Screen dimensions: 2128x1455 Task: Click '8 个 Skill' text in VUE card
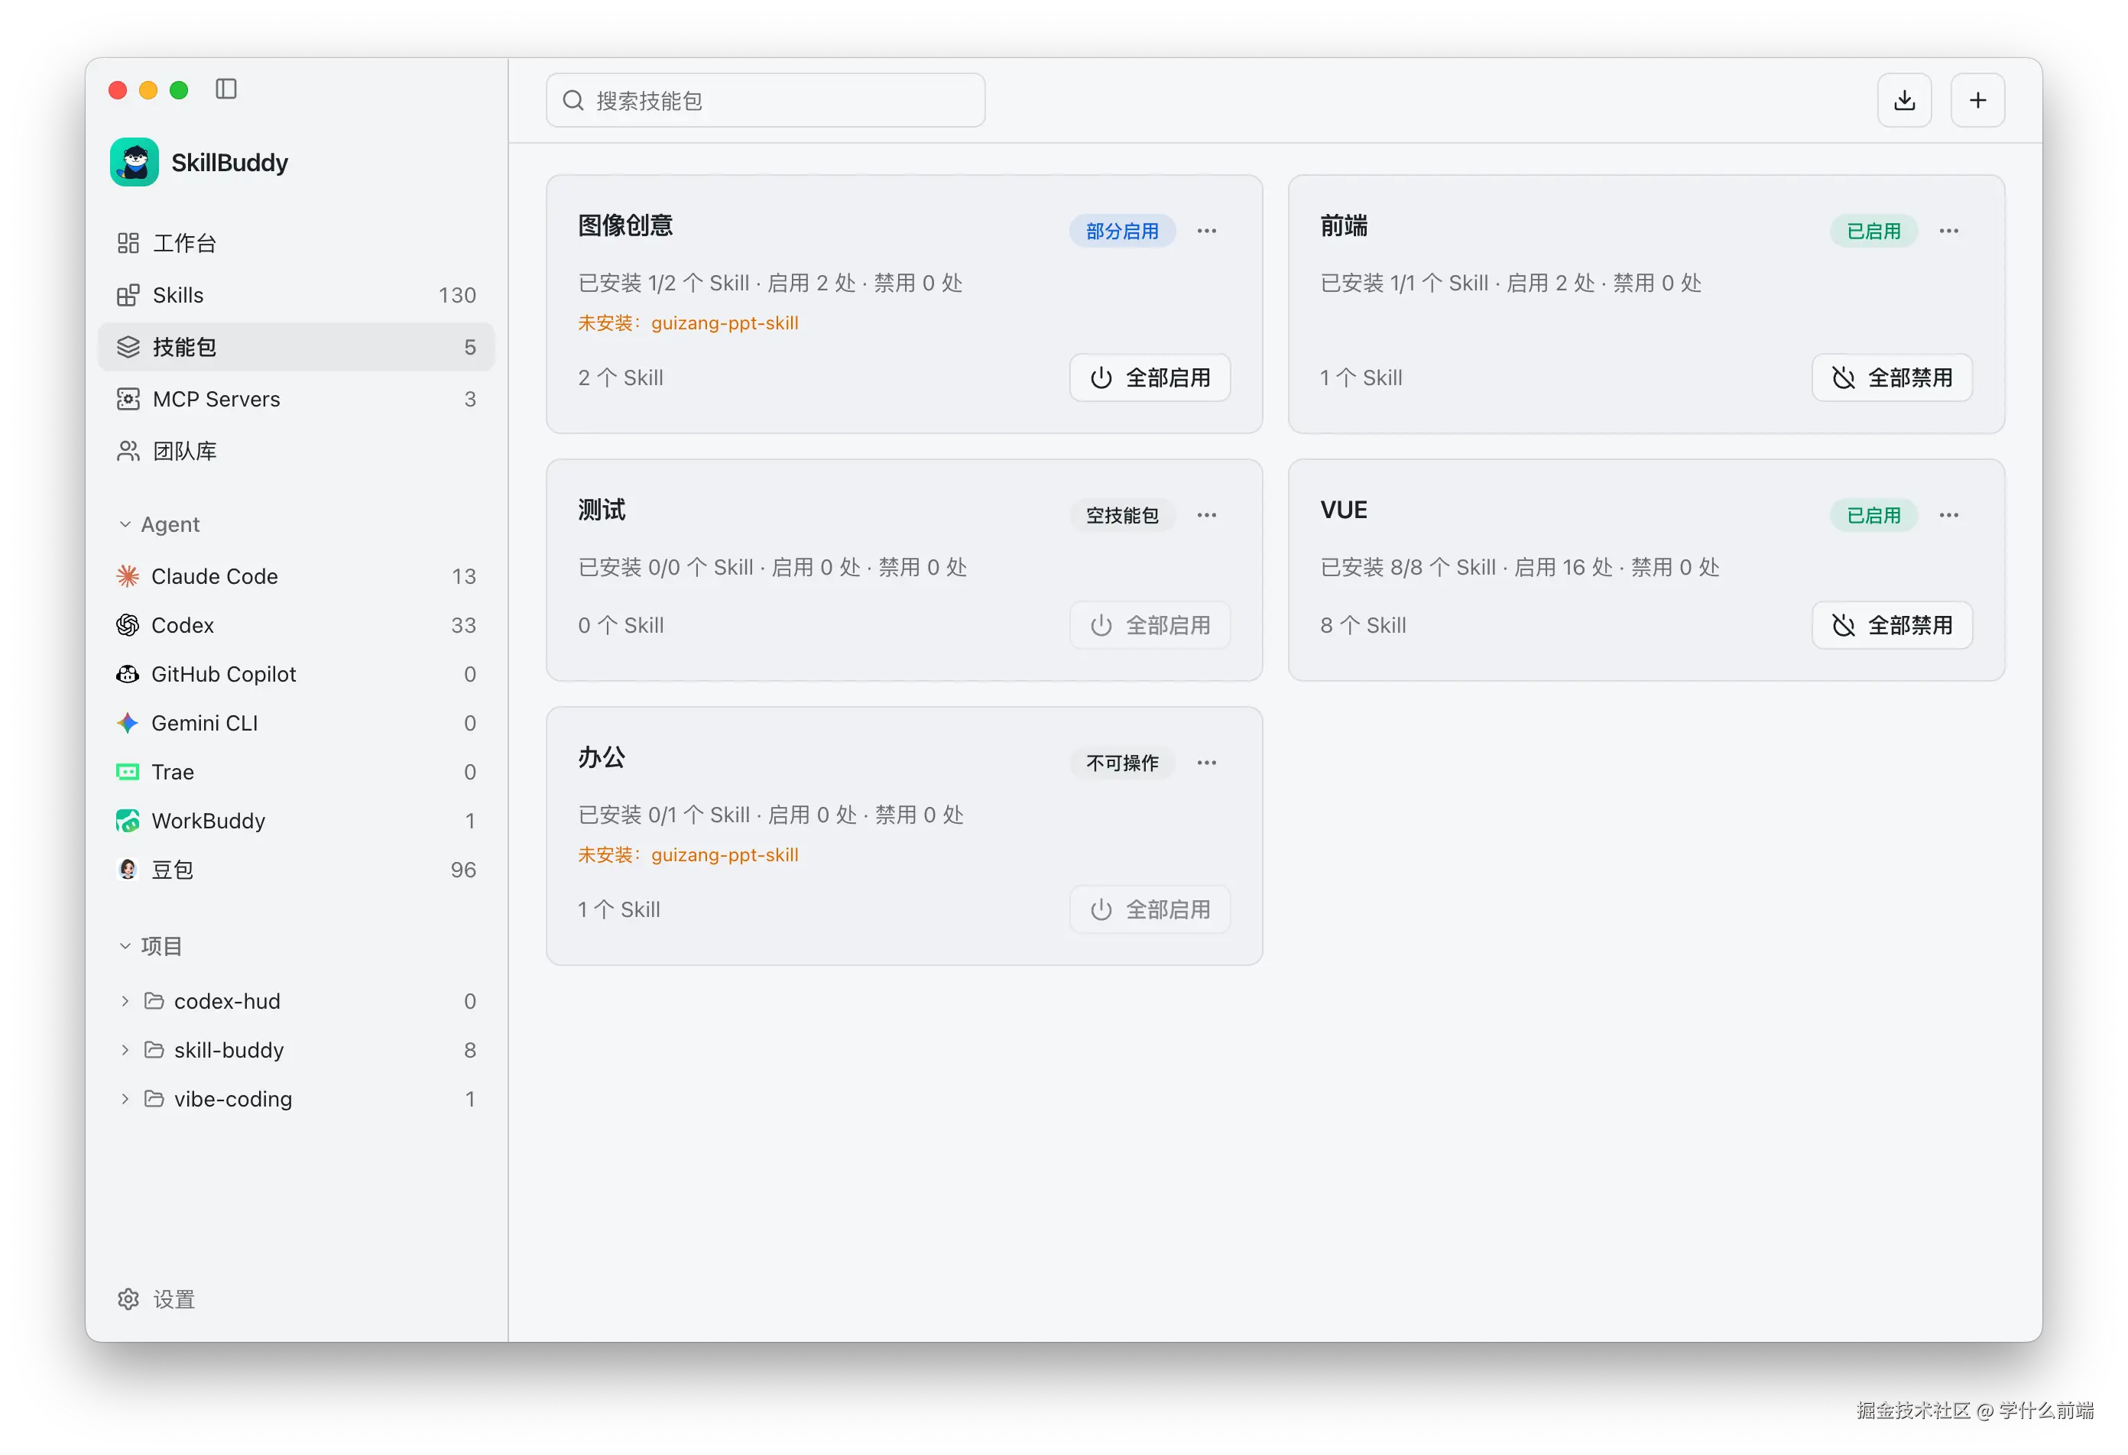[1363, 624]
